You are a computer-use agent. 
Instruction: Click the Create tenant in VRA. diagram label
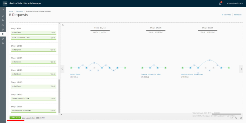151,74
